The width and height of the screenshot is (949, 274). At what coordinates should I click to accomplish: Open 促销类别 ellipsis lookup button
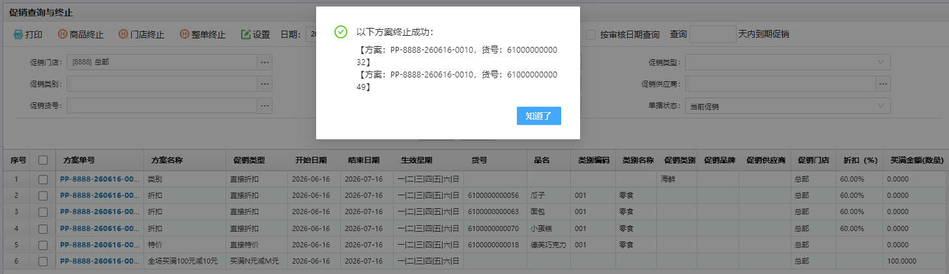click(265, 84)
